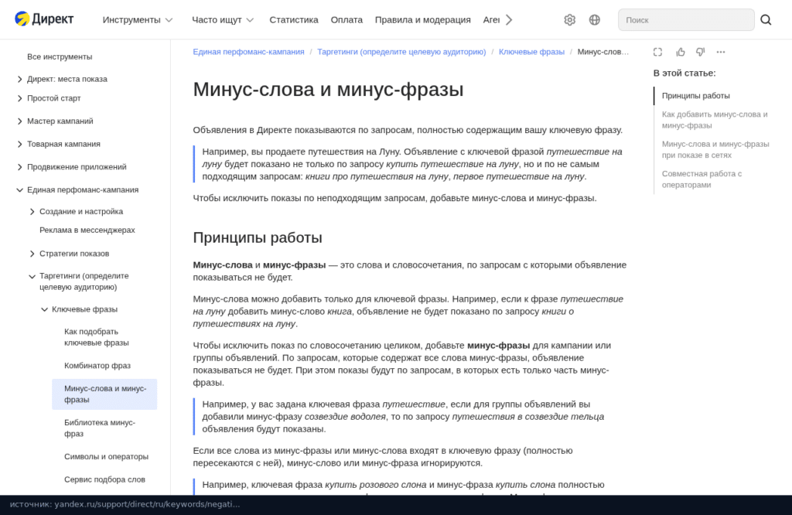The image size is (792, 515).
Task: Open the language globe icon
Action: coord(595,19)
